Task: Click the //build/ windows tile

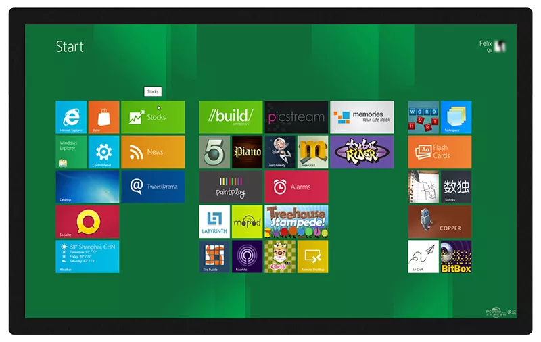Action: (231, 117)
